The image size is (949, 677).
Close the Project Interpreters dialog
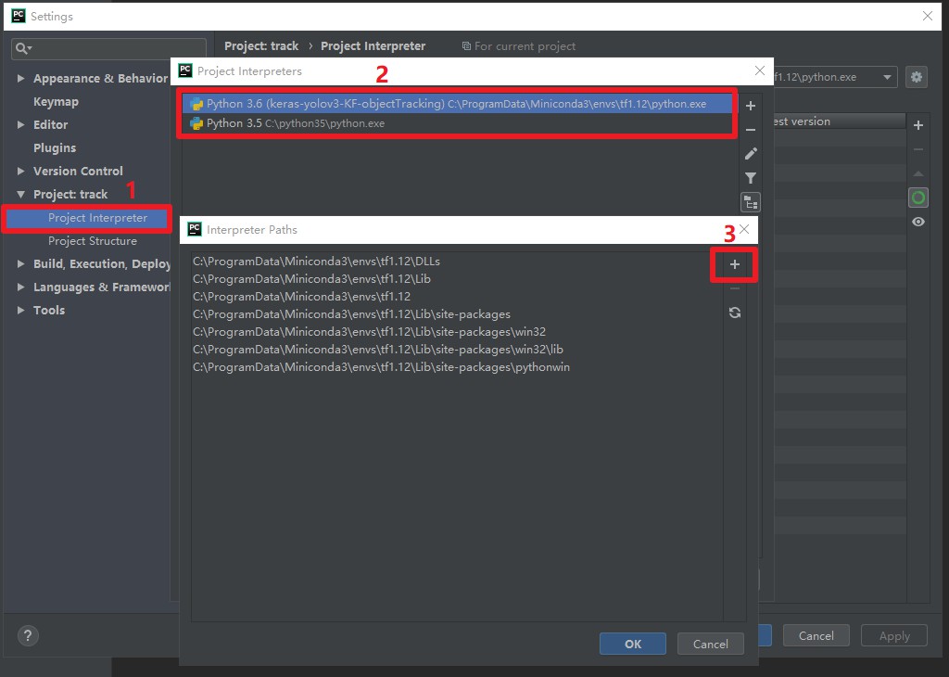[x=760, y=70]
